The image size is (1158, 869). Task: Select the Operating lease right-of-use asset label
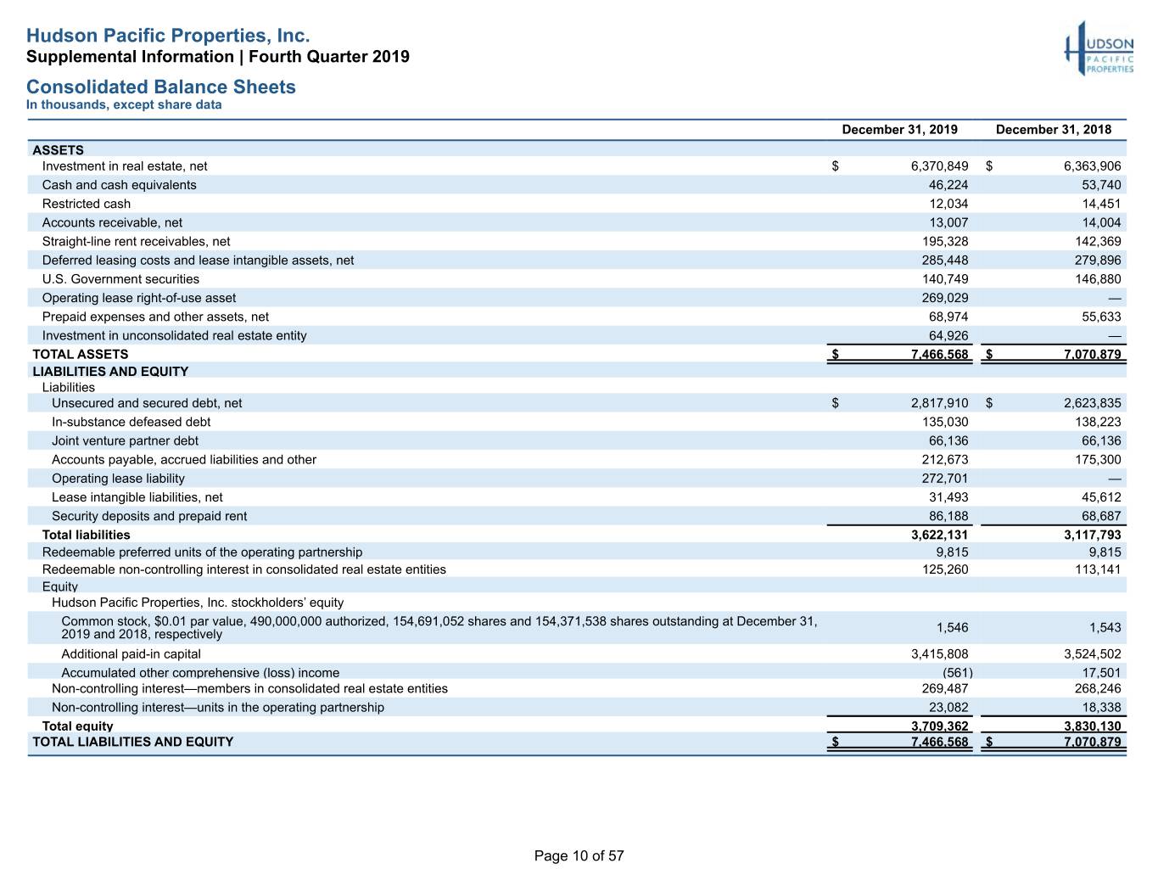click(139, 298)
